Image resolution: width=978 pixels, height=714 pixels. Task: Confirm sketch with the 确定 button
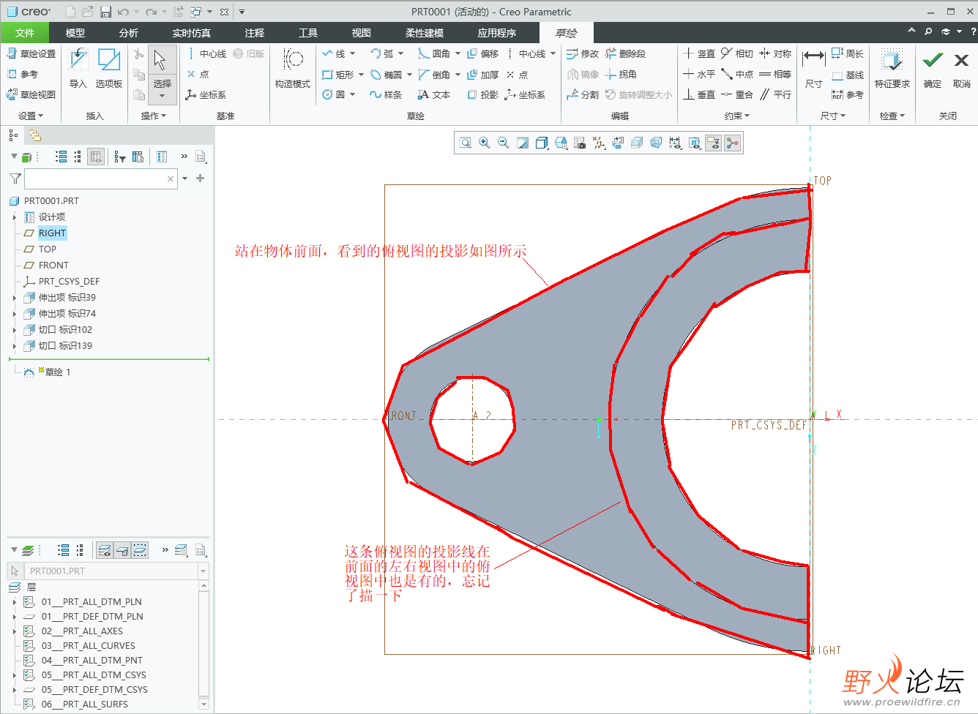[x=933, y=68]
